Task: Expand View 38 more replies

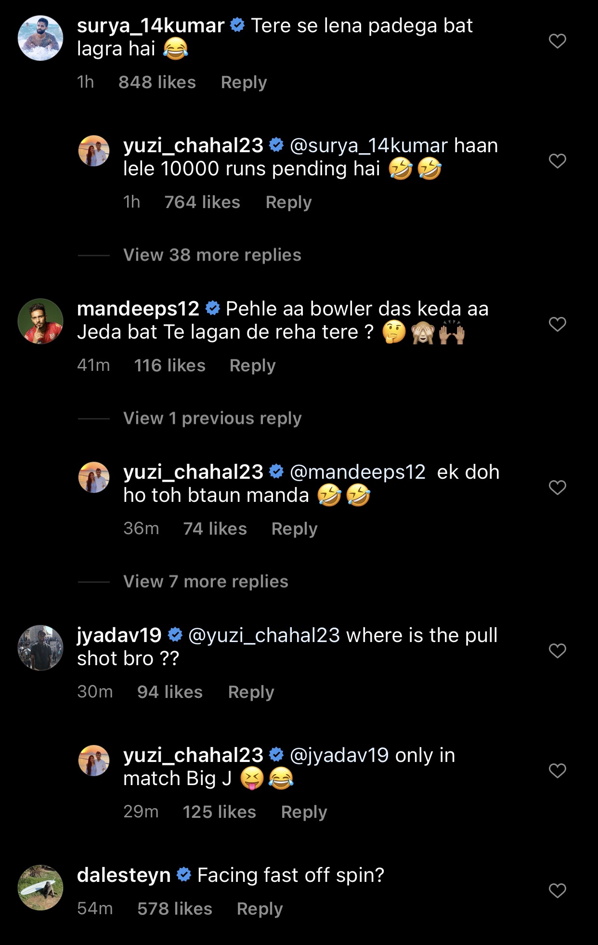Action: pyautogui.click(x=212, y=255)
